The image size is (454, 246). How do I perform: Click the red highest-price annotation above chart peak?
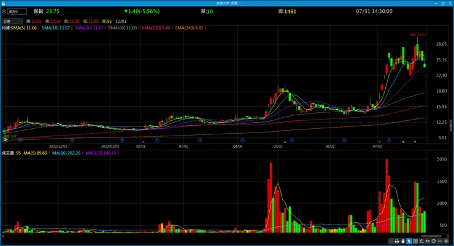coord(418,35)
